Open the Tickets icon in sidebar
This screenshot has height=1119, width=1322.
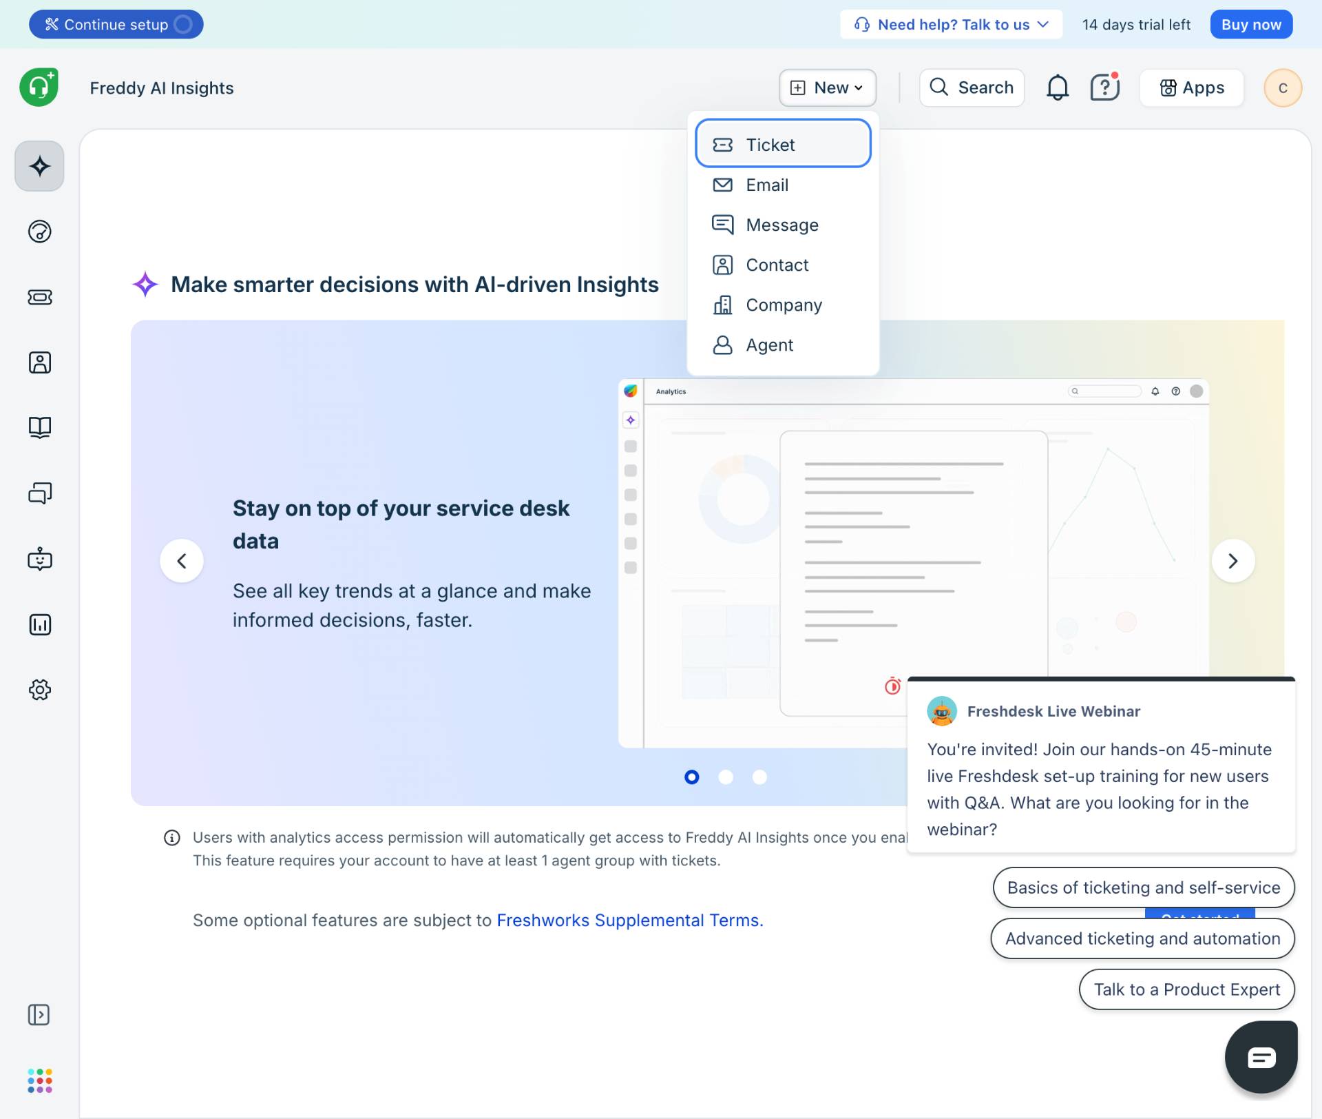point(39,297)
